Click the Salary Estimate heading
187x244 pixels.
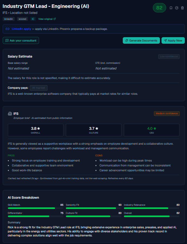click(x=20, y=56)
